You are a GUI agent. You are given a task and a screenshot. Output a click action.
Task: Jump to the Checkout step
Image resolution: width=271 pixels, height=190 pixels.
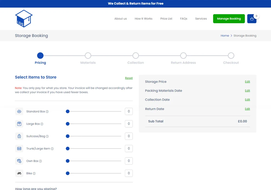[231, 56]
